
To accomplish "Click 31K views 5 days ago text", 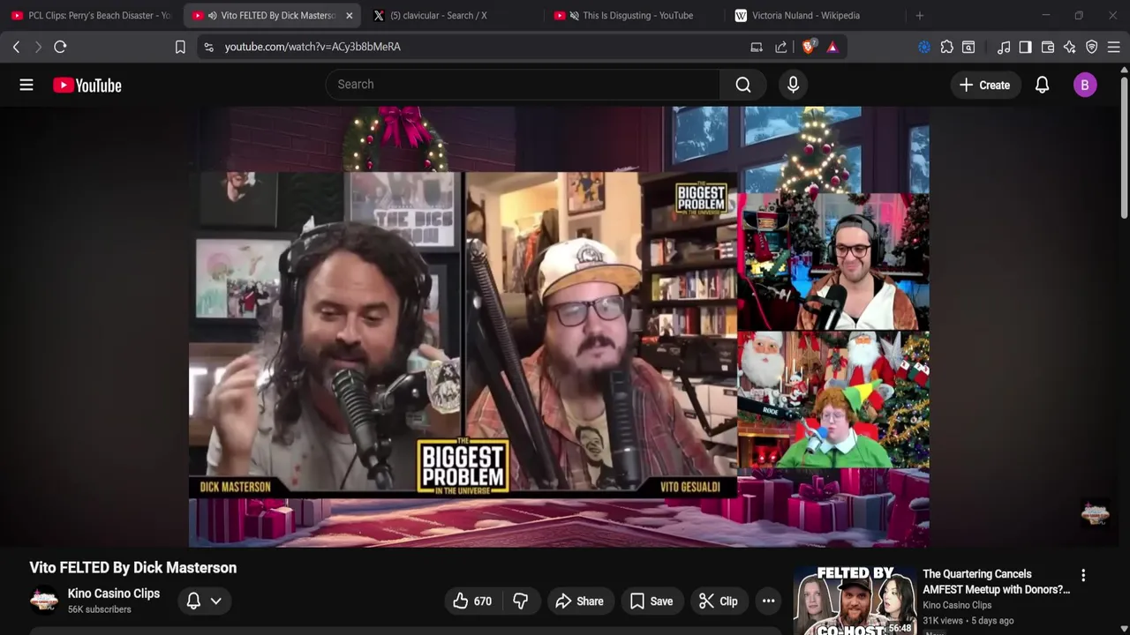I will click(x=968, y=621).
